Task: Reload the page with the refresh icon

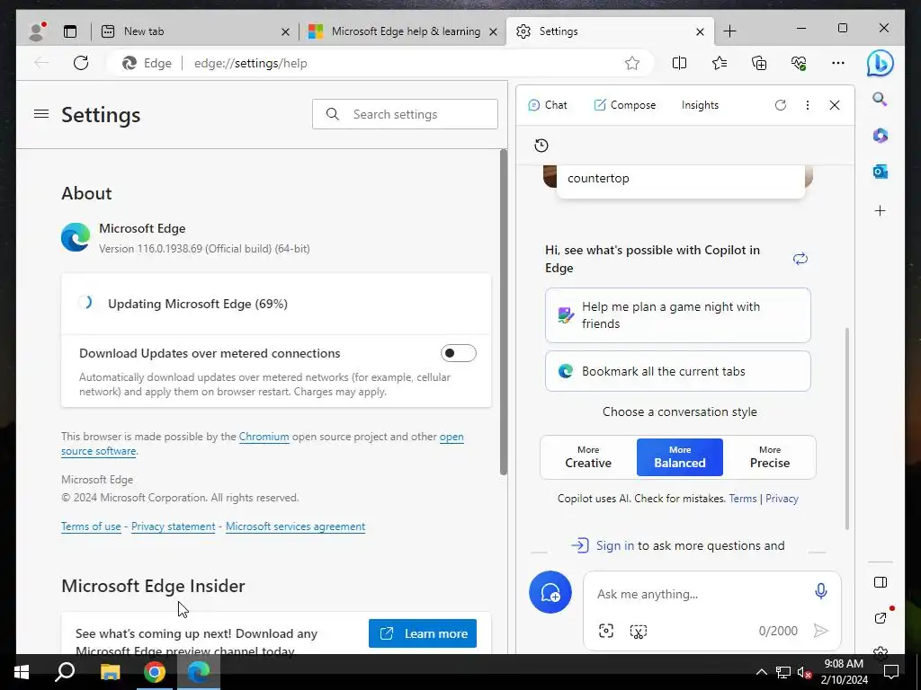Action: point(81,63)
